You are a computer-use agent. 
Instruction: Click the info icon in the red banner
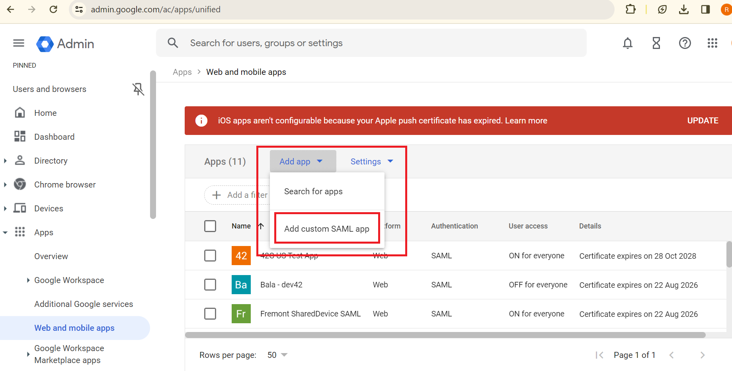(201, 121)
